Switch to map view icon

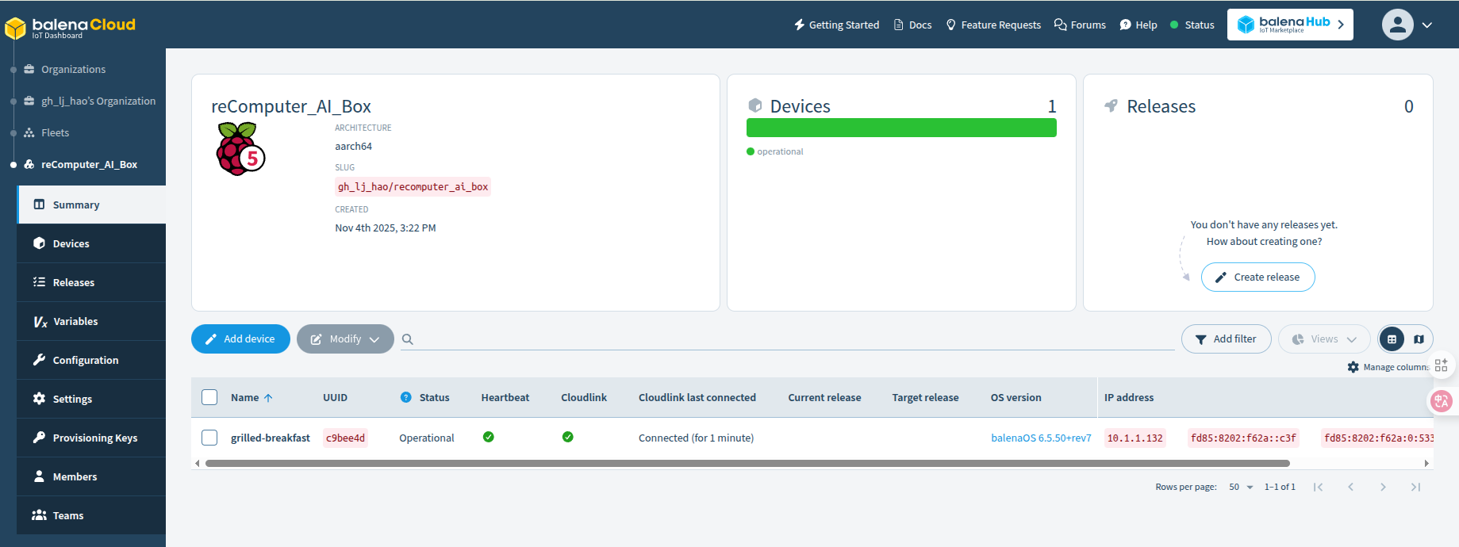coord(1419,339)
